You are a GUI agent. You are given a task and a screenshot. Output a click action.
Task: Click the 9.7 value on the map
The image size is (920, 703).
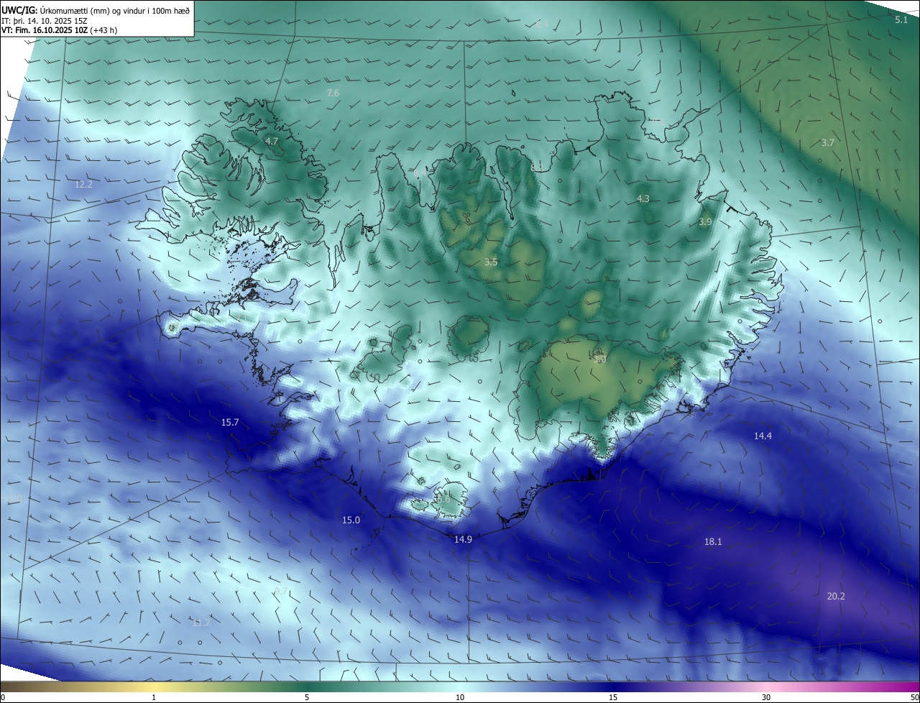click(281, 591)
